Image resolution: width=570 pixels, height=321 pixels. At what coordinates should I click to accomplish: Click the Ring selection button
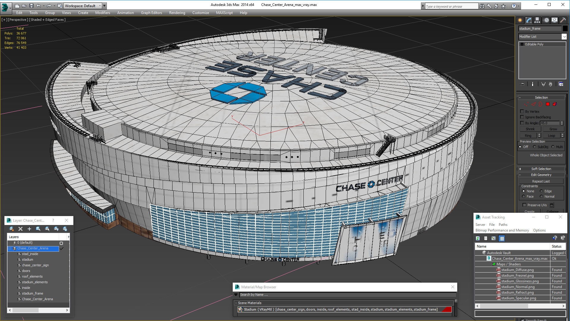click(x=528, y=135)
